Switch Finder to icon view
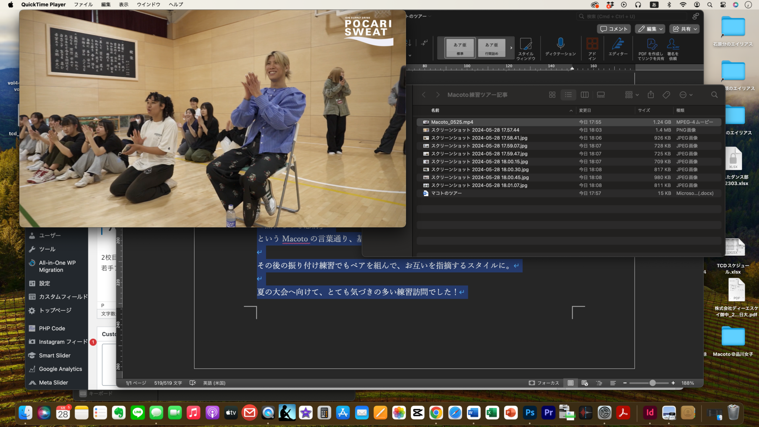The width and height of the screenshot is (759, 427). (552, 95)
